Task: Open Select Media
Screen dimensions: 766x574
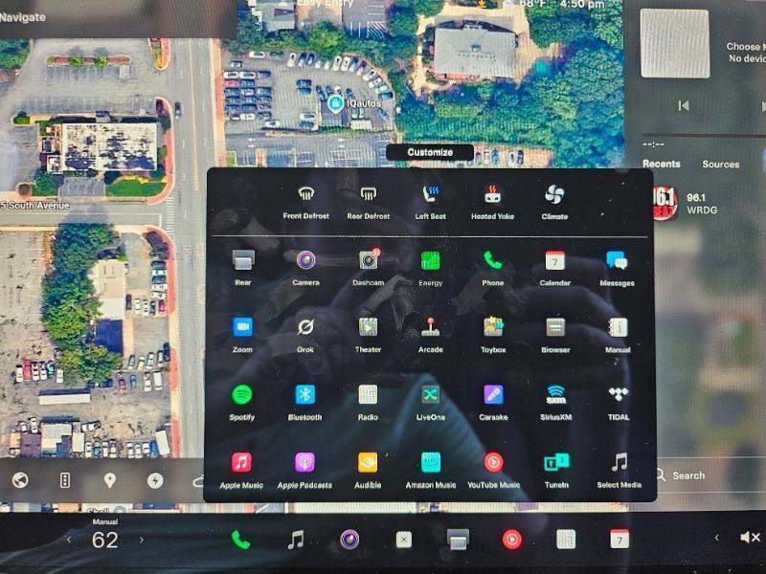Action: tap(619, 470)
